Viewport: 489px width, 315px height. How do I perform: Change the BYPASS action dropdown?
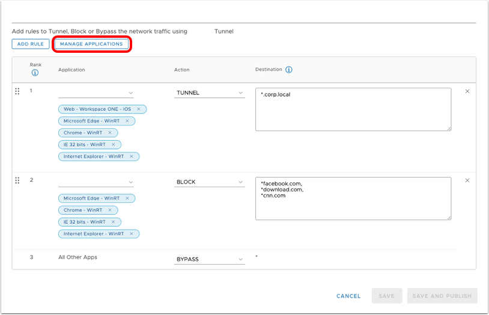[210, 259]
